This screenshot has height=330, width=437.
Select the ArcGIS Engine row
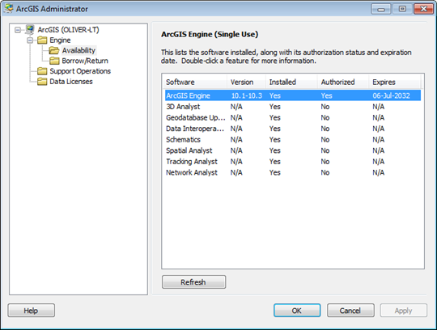[293, 95]
